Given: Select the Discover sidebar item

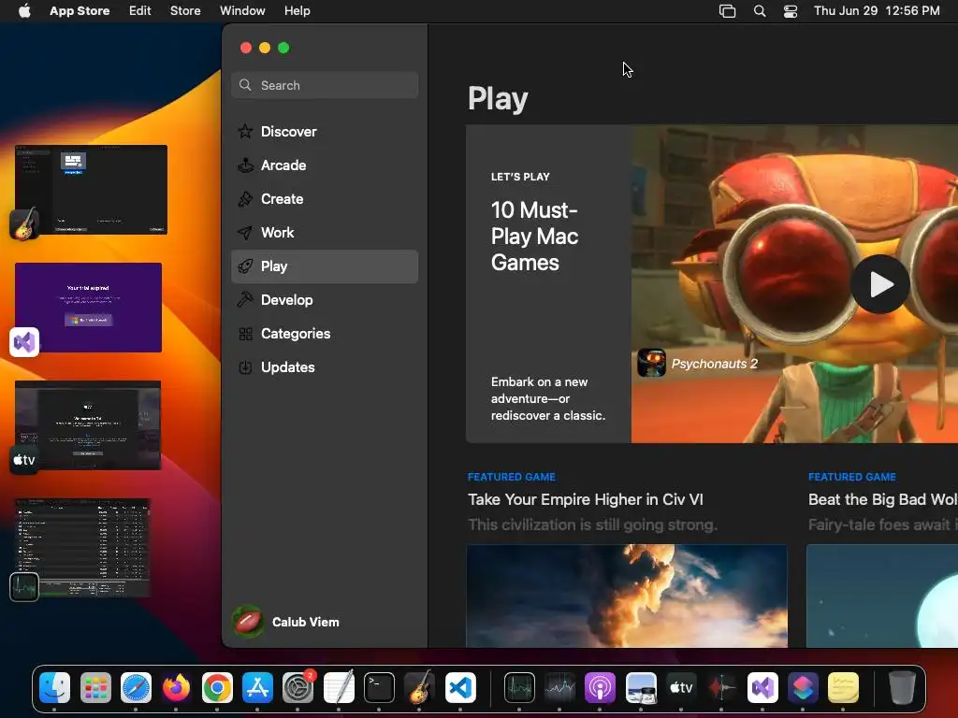Looking at the screenshot, I should pos(325,131).
